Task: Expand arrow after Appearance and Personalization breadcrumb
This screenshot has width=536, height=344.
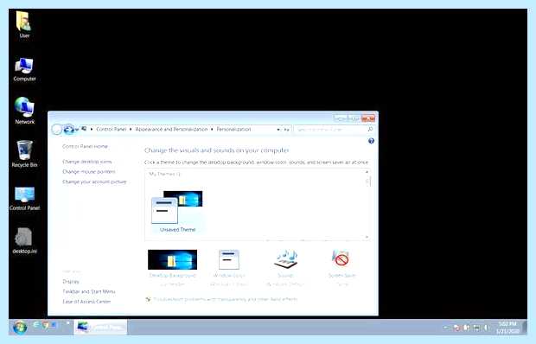Action: tap(212, 130)
